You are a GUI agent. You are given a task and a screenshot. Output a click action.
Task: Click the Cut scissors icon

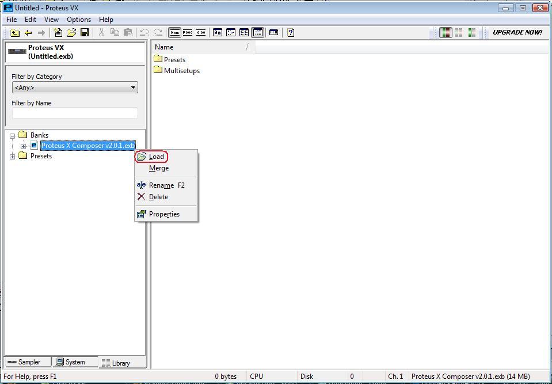[x=101, y=33]
